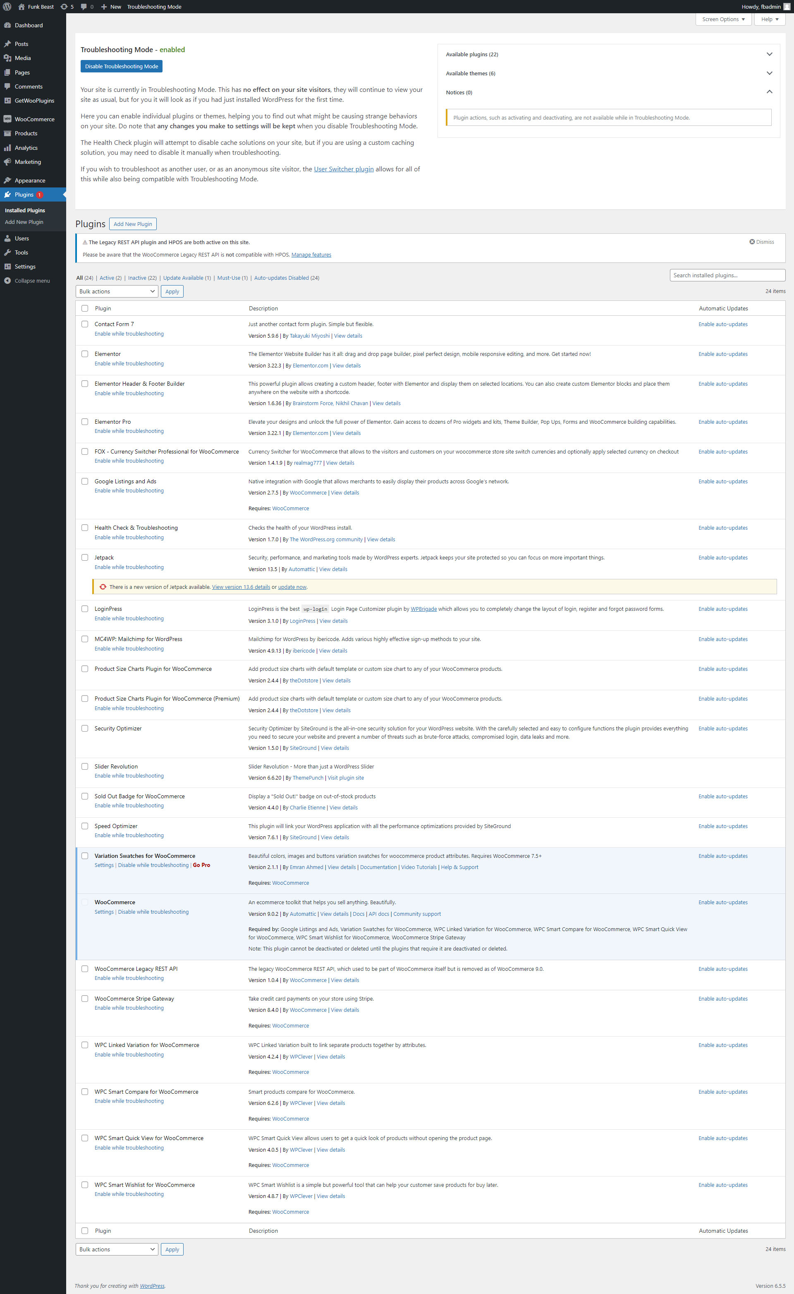
Task: Expand the Available plugins (22) panel
Action: click(609, 54)
